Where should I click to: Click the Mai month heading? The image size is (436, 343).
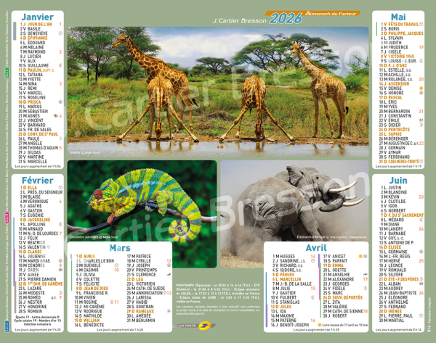coord(398,15)
